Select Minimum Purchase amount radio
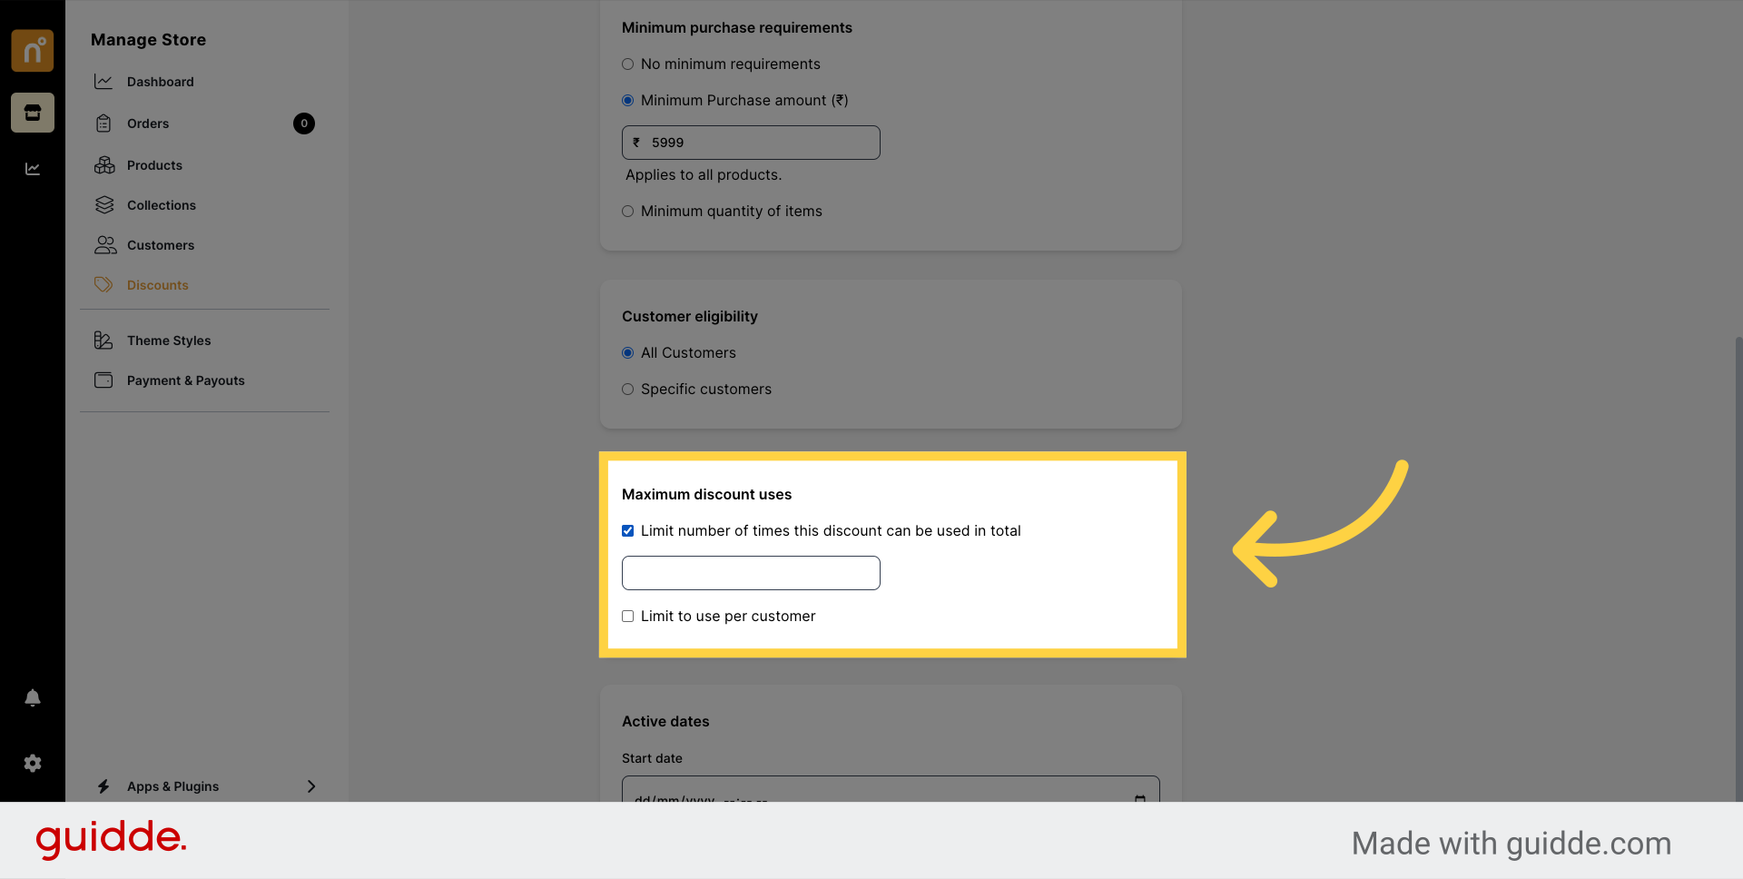Image resolution: width=1743 pixels, height=879 pixels. tap(627, 101)
